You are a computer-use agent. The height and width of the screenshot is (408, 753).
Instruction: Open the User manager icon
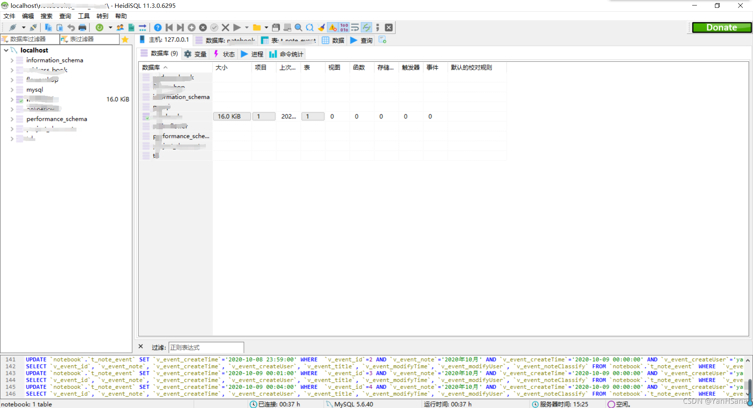pos(120,27)
